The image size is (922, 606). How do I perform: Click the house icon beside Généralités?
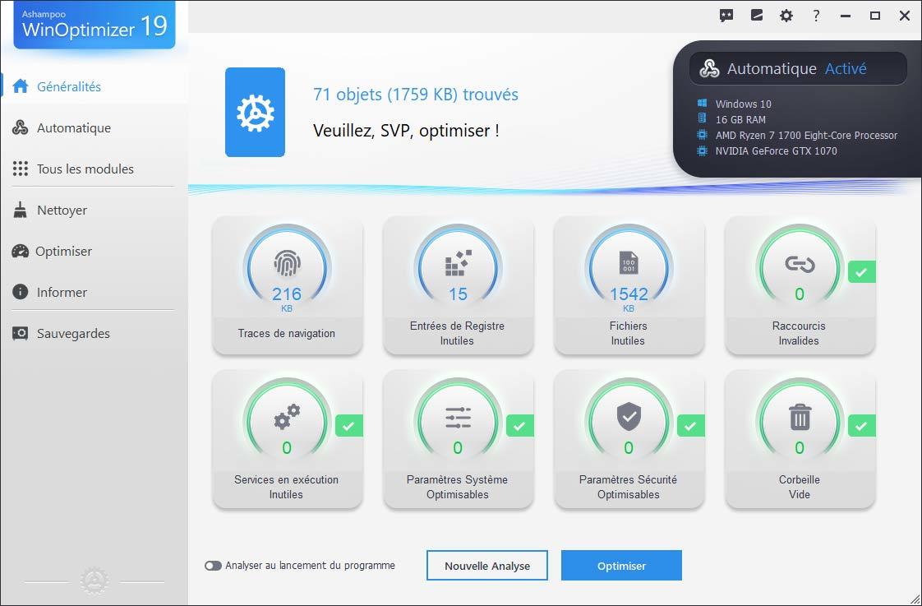pyautogui.click(x=20, y=86)
